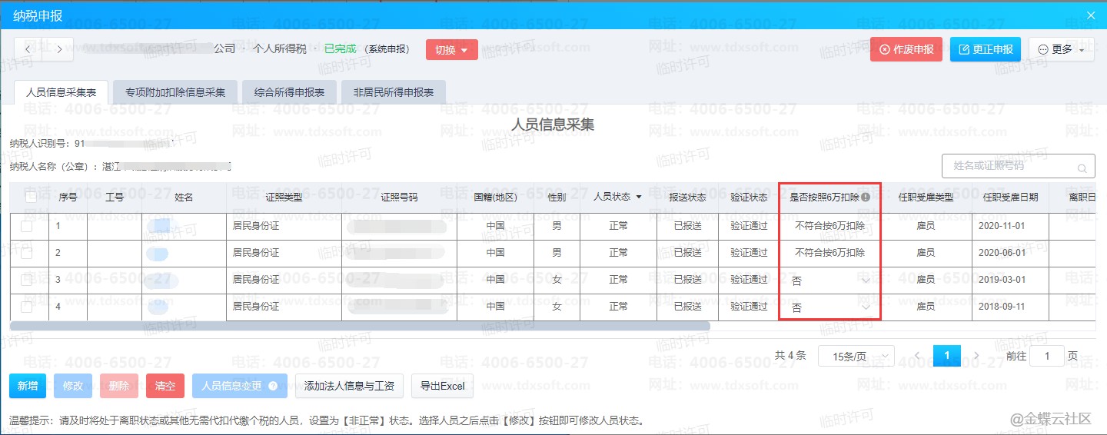Sort by 人员状态 column arrow
Viewport: 1107px width, 435px height.
pos(638,198)
